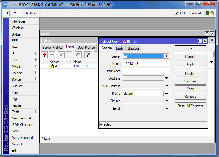This screenshot has height=157, width=219.
Task: Expand the Tools submenu
Action: [x=24, y=112]
